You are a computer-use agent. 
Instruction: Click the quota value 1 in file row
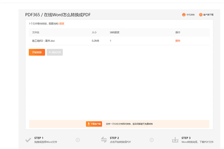pos(111,41)
